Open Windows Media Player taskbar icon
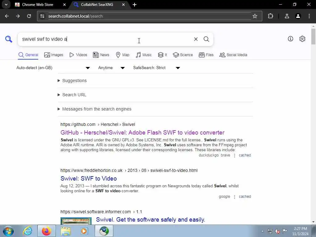The width and height of the screenshot is (316, 237). 84,231
